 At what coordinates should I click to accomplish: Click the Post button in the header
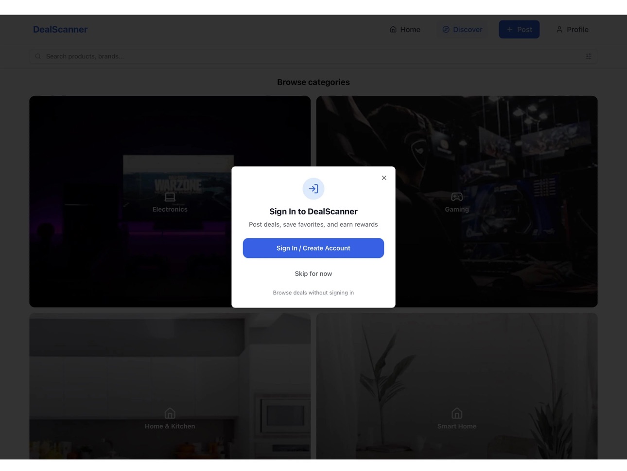[519, 29]
